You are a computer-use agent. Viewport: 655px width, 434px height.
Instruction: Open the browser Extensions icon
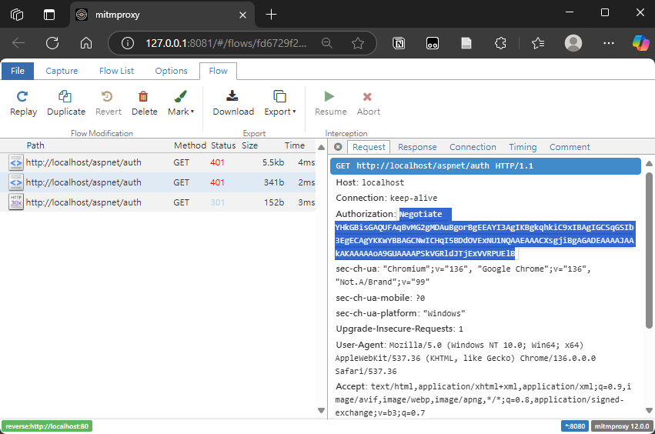[501, 43]
